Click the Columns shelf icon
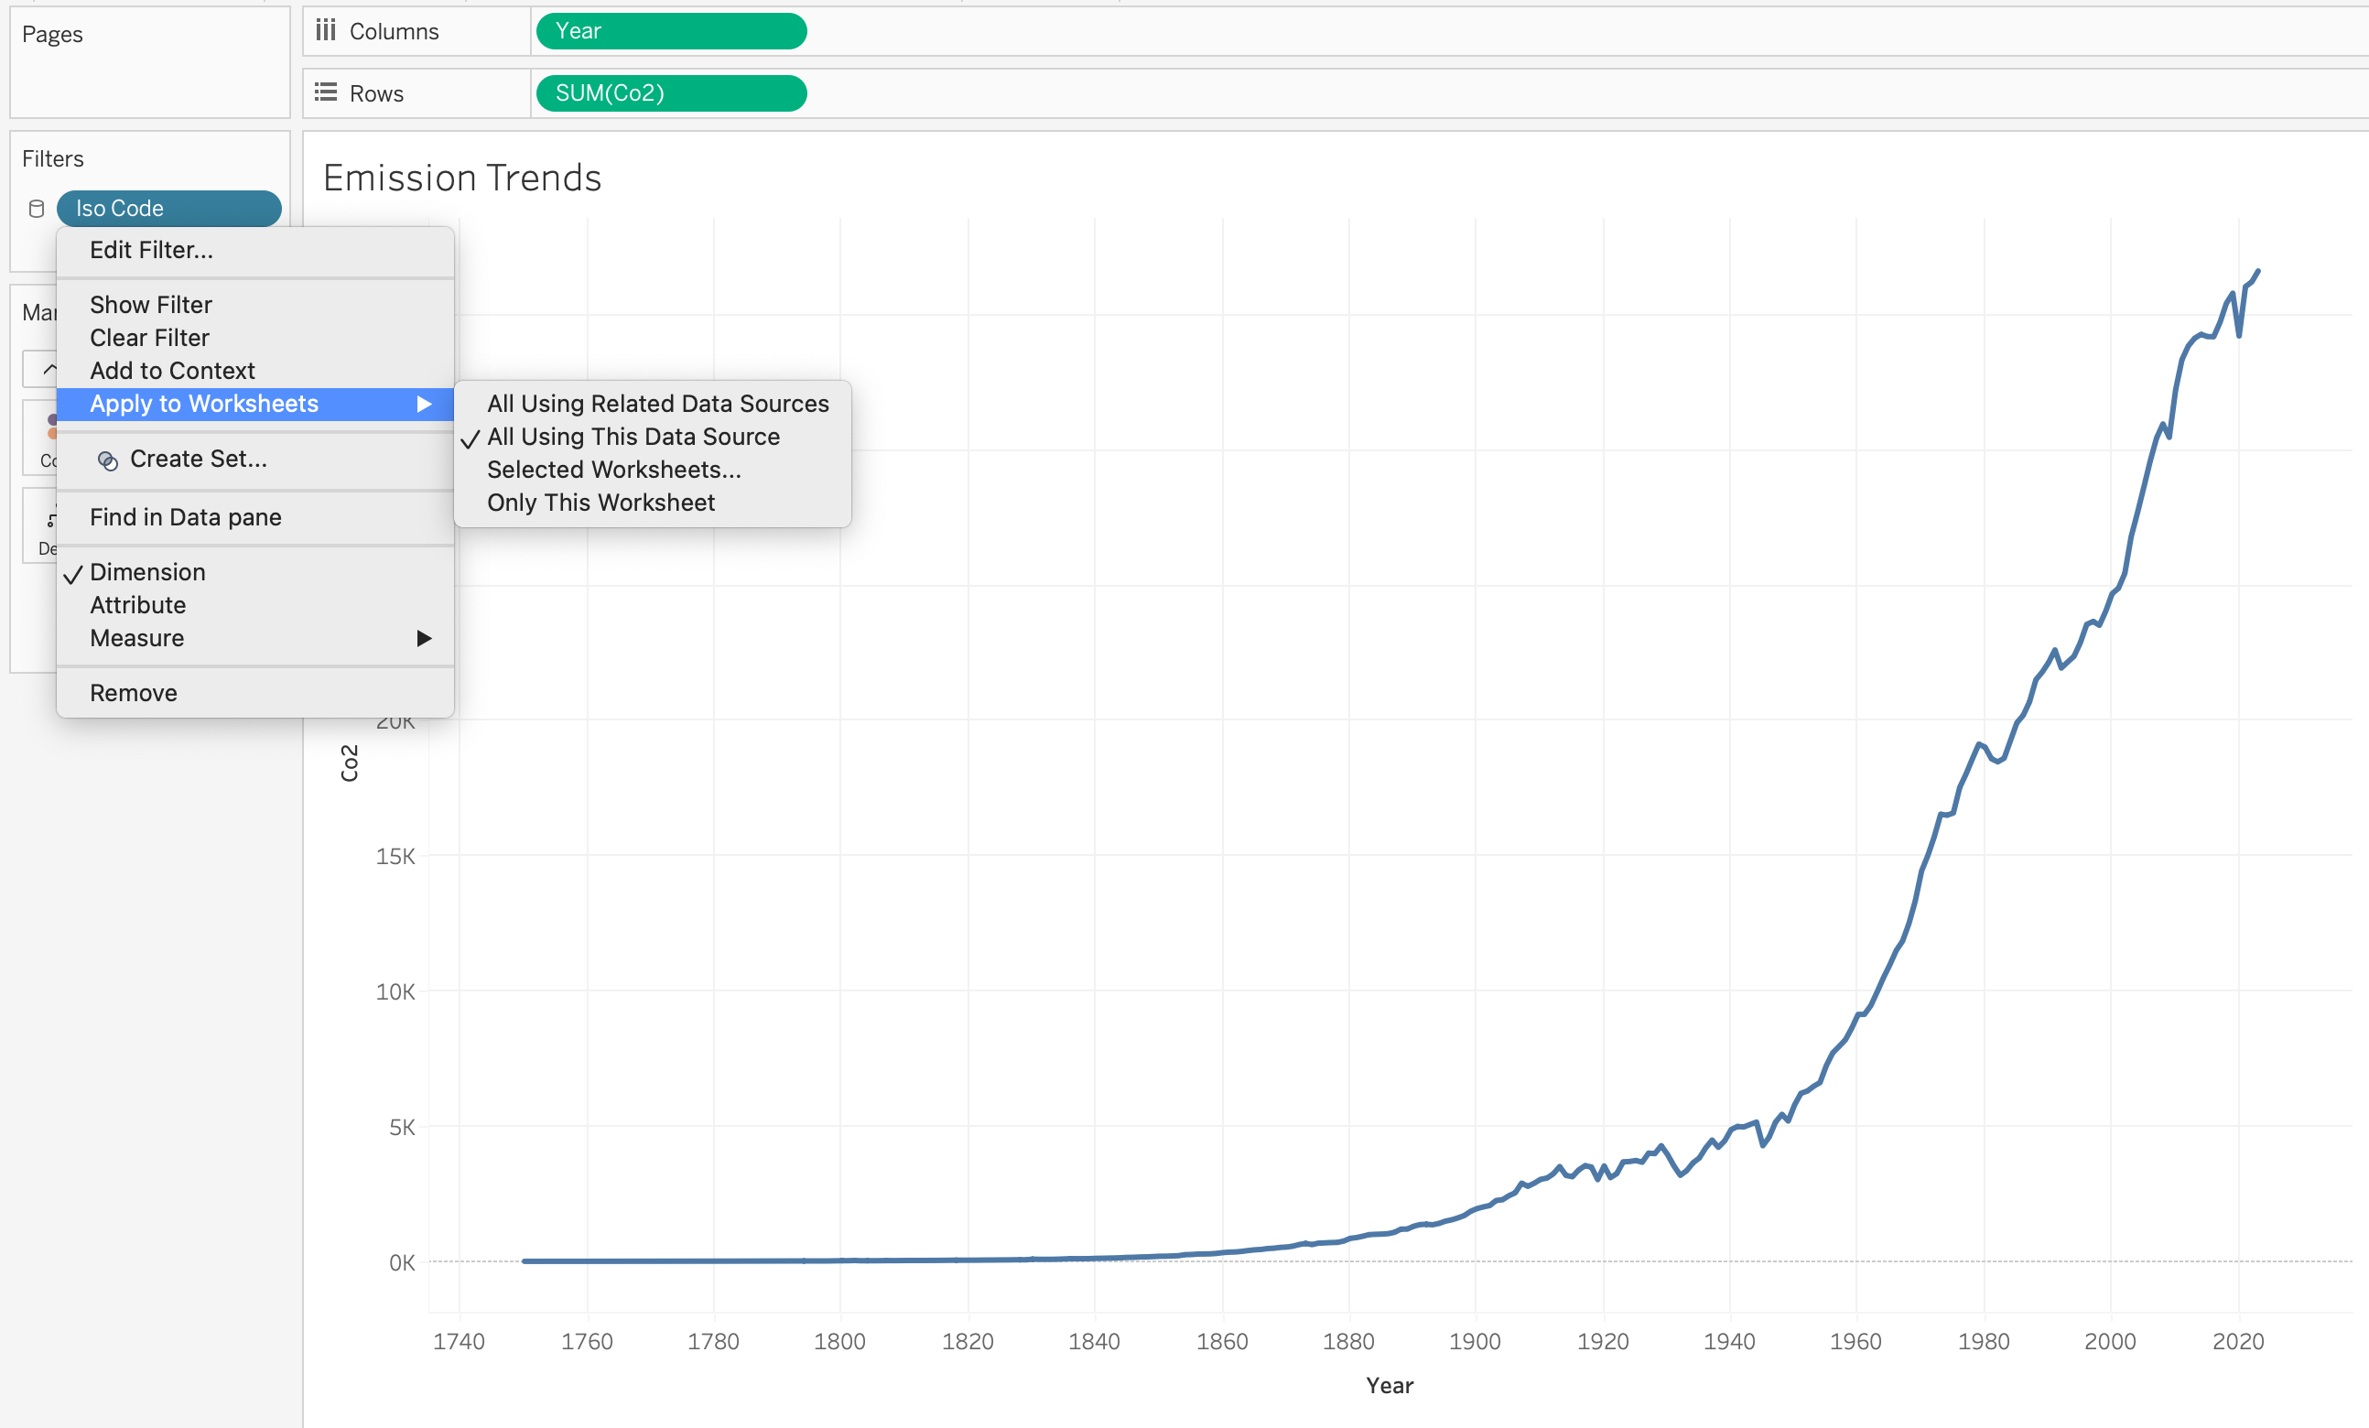2369x1428 pixels. (326, 31)
